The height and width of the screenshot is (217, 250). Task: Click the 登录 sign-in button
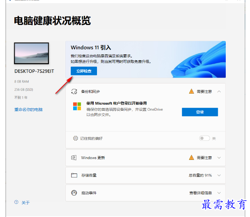pos(200,112)
